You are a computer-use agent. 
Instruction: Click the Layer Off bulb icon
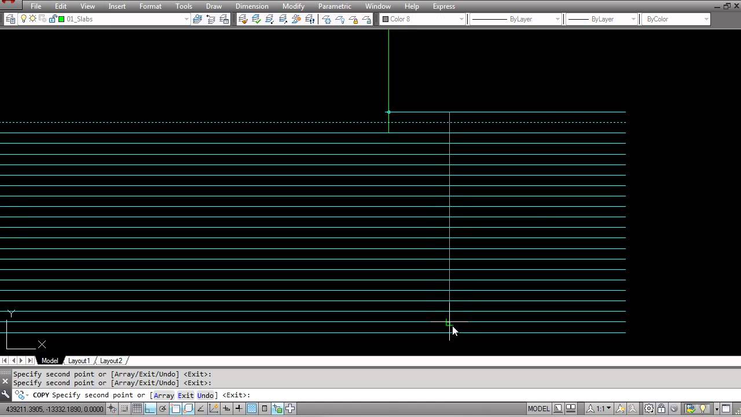point(340,19)
